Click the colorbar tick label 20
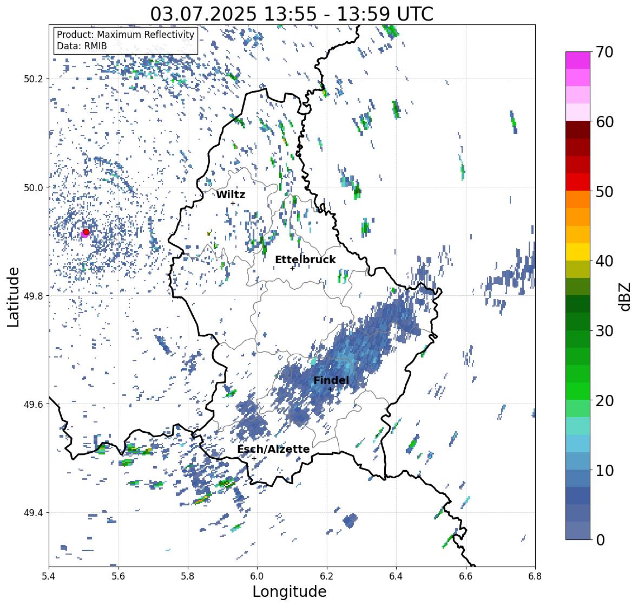The width and height of the screenshot is (638, 605). coord(604,401)
